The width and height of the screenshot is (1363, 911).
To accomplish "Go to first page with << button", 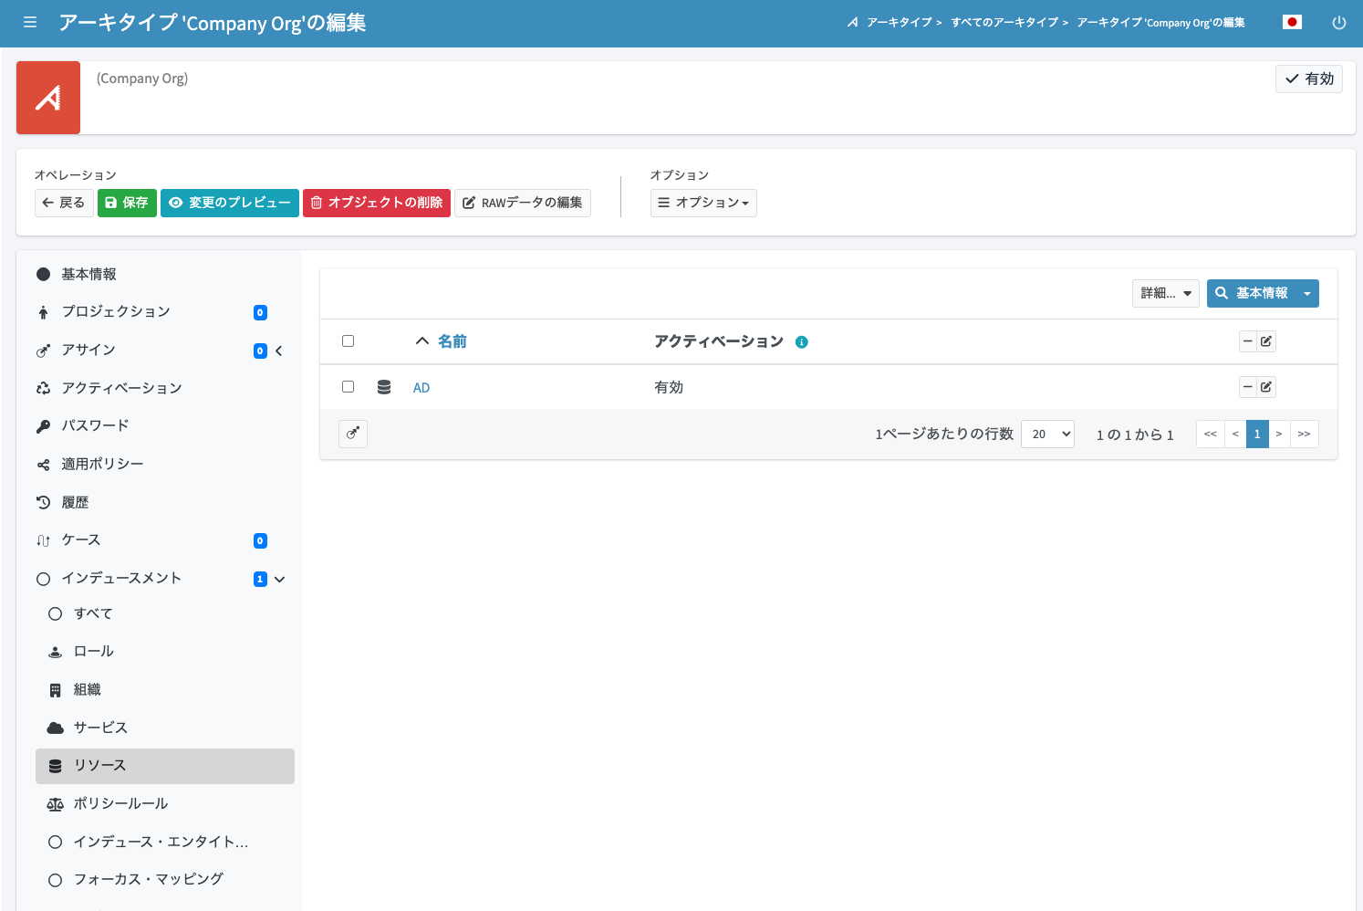I will click(1211, 434).
